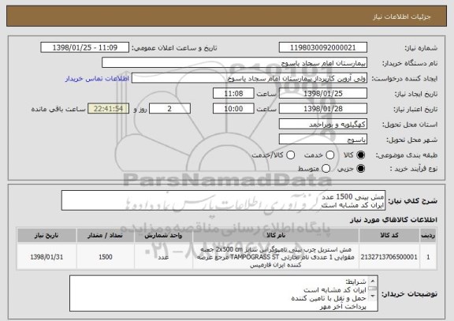Click the validity date field 1398/01/28
The height and width of the screenshot is (321, 454).
point(323,109)
